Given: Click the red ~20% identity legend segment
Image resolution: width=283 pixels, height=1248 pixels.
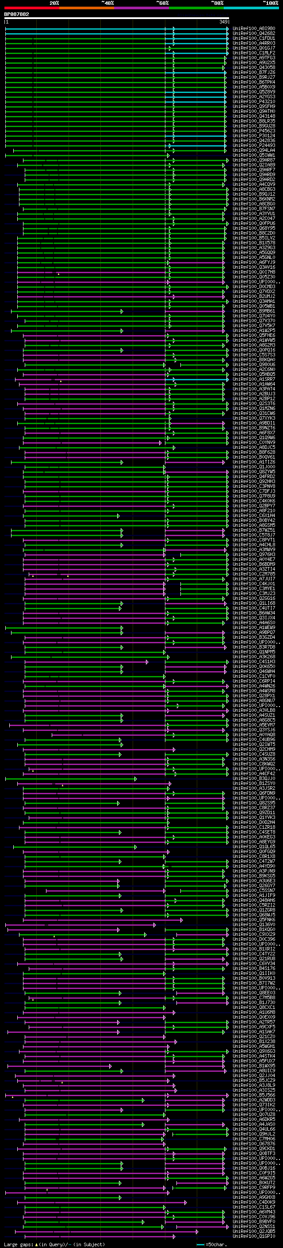Looking at the screenshot, I should pyautogui.click(x=32, y=8).
